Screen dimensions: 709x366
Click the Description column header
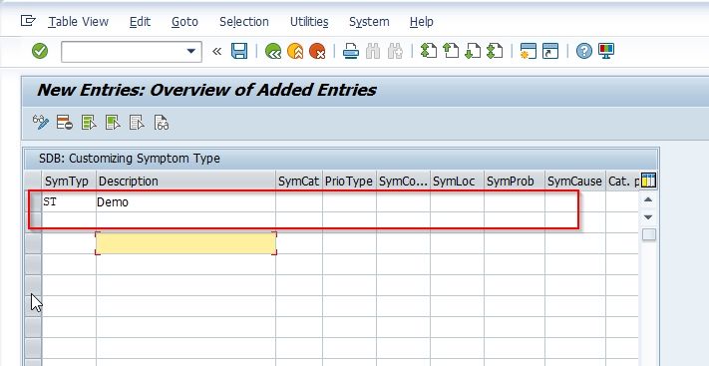coord(185,181)
